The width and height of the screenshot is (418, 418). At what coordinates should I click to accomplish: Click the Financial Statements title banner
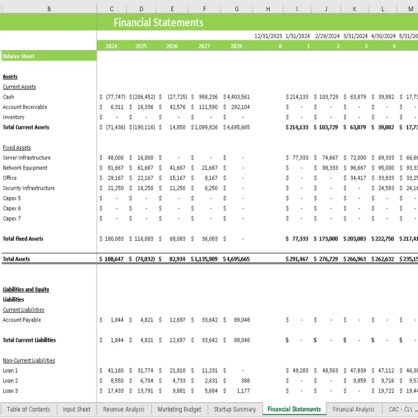[158, 23]
